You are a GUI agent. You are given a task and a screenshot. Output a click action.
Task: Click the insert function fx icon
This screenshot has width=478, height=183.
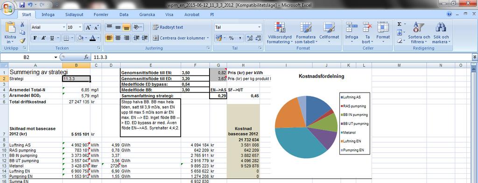[x=86, y=57]
